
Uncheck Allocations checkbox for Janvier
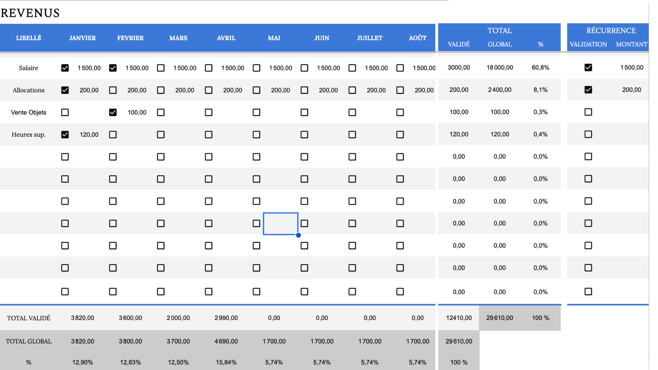pyautogui.click(x=65, y=90)
